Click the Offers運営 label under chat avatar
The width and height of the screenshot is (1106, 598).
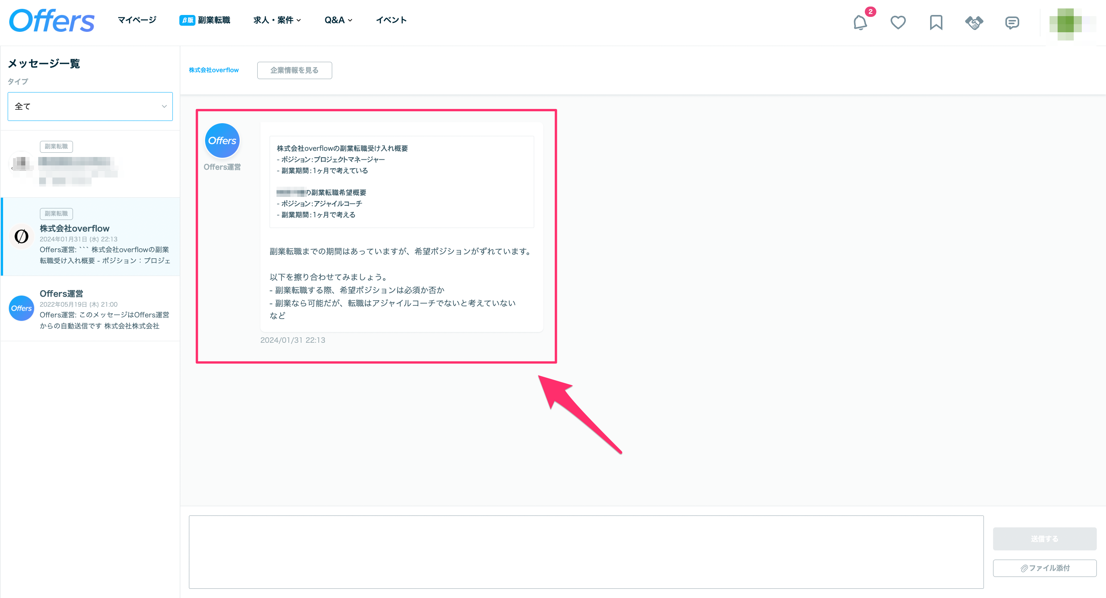222,167
